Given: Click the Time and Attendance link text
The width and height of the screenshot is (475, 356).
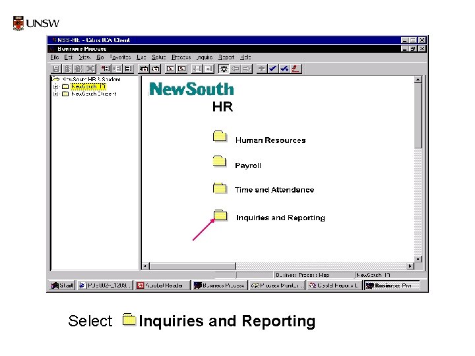Looking at the screenshot, I should click(274, 190).
